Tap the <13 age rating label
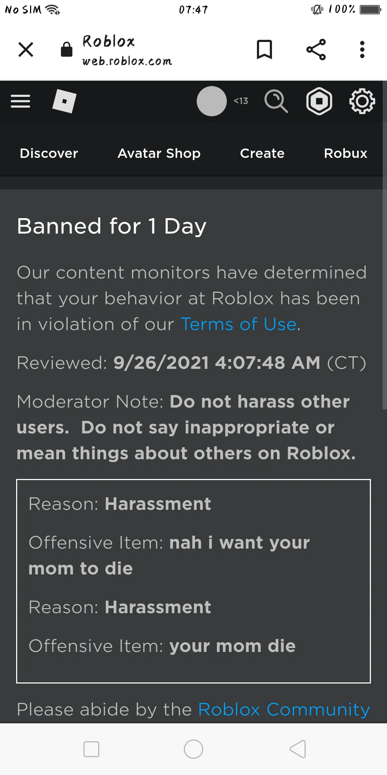Screen dimensions: 387x775 (240, 101)
